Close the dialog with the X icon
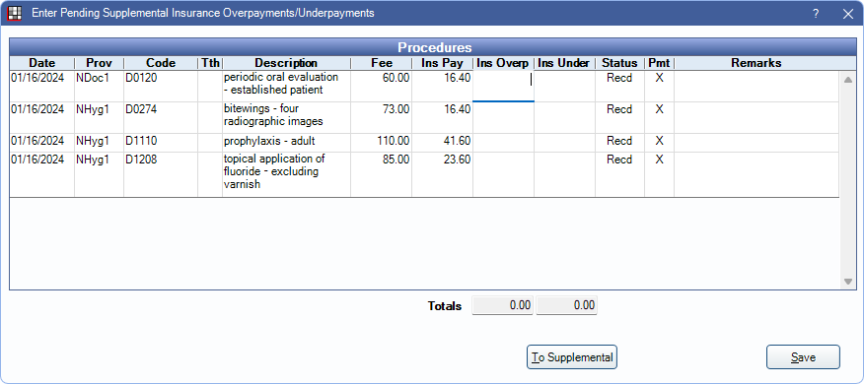The height and width of the screenshot is (384, 864). point(847,14)
